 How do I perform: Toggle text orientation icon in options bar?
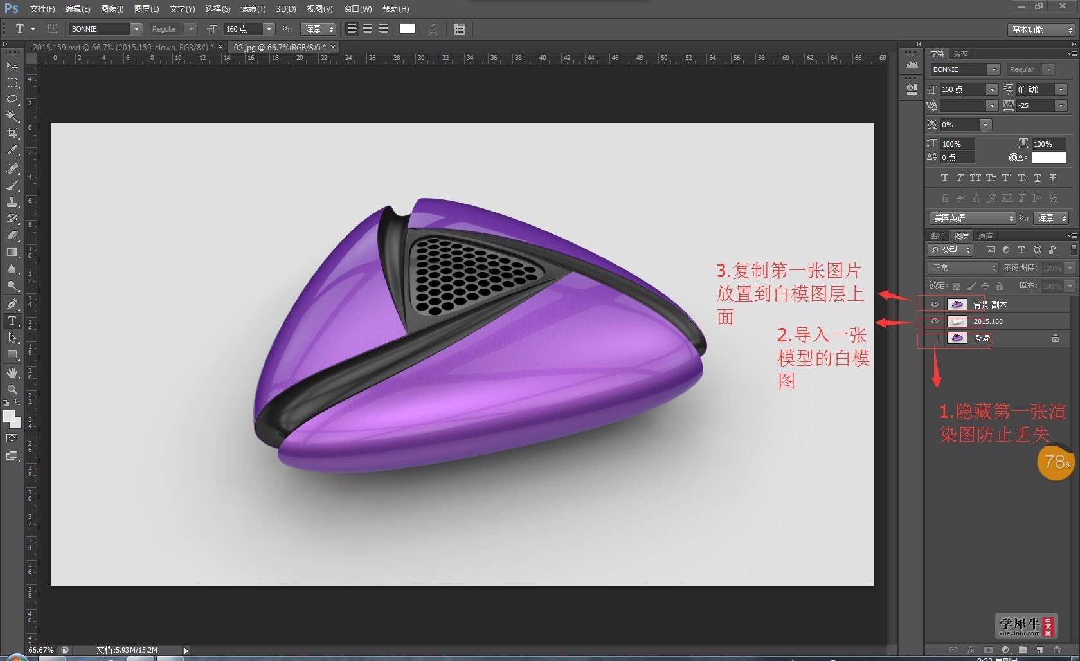pyautogui.click(x=52, y=29)
